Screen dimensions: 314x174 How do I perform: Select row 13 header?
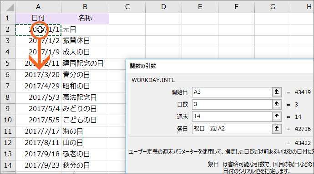(8, 154)
